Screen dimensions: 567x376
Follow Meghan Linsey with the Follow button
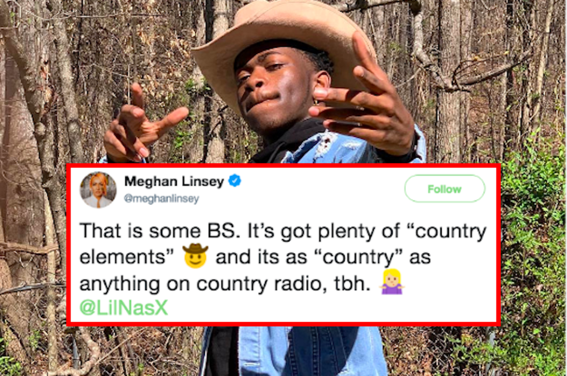(445, 188)
